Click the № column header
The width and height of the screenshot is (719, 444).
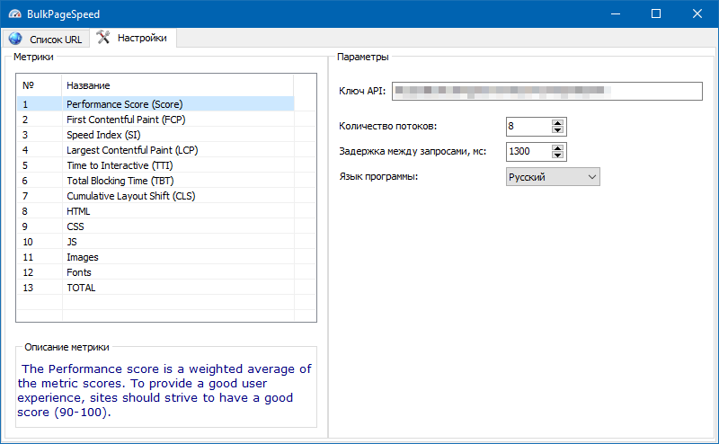40,85
